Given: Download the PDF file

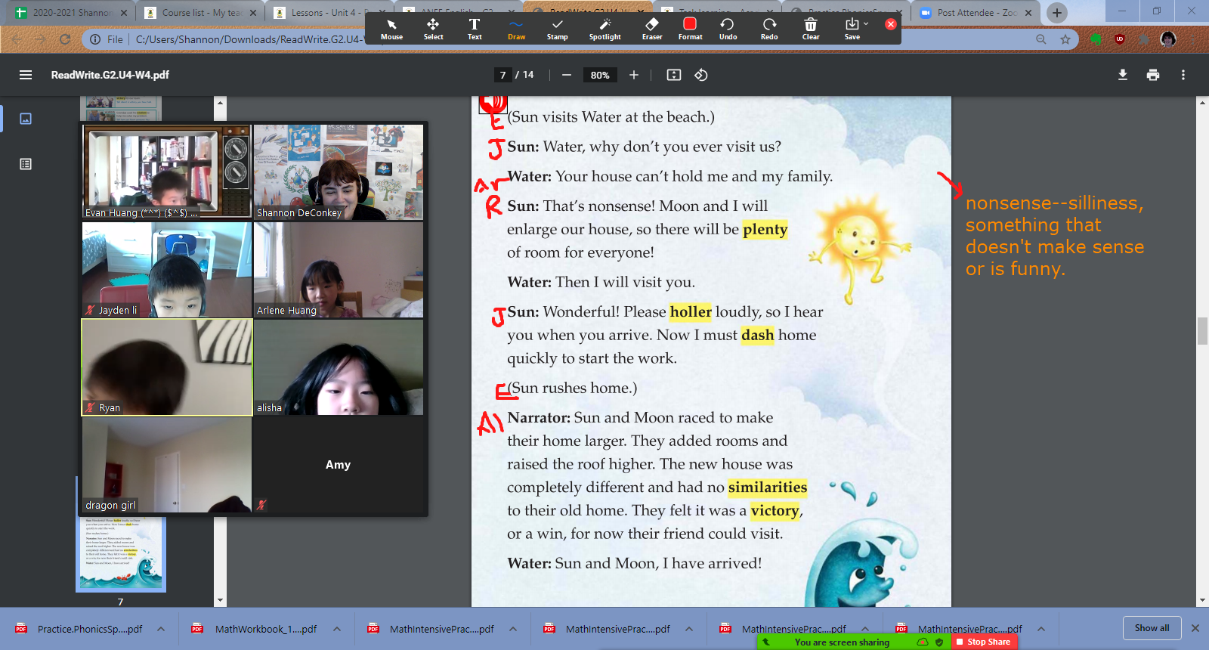Looking at the screenshot, I should (x=1123, y=75).
